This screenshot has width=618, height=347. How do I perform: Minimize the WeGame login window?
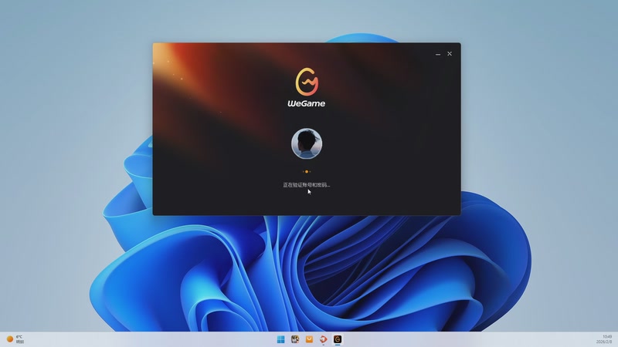[x=438, y=54]
